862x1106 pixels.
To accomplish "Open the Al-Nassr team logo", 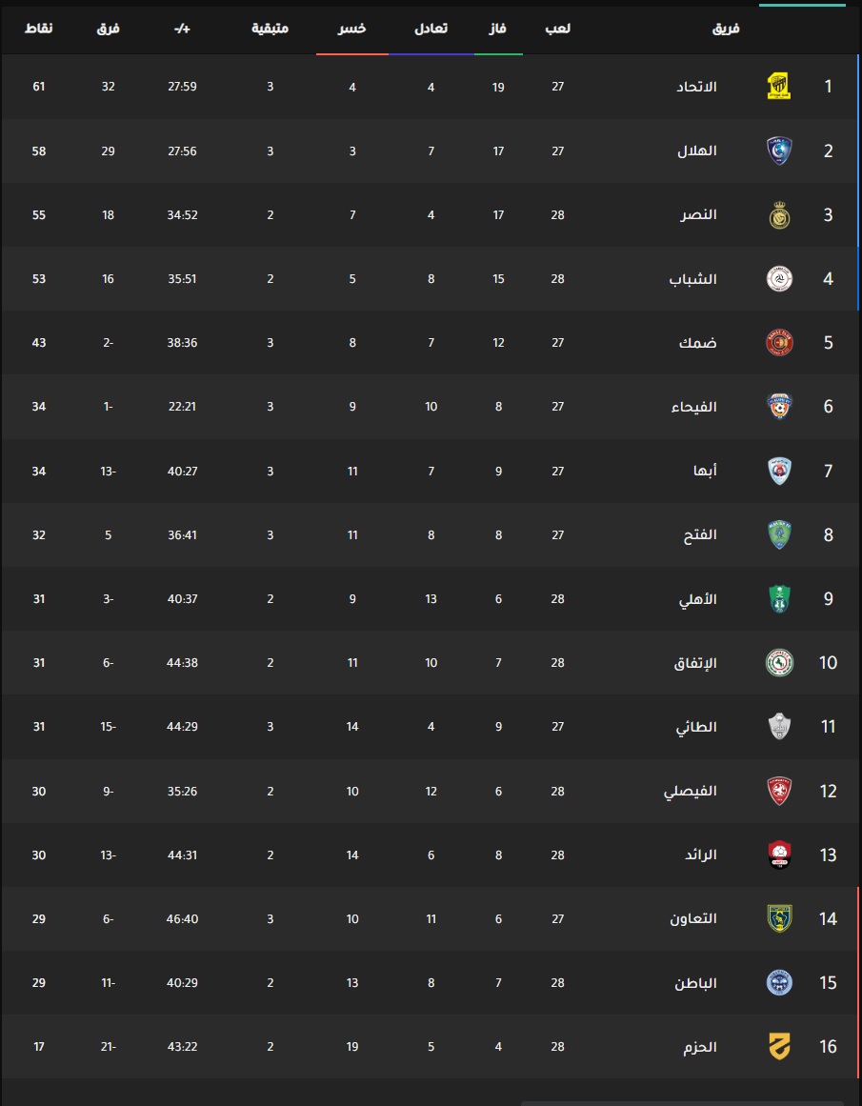I will pyautogui.click(x=779, y=214).
